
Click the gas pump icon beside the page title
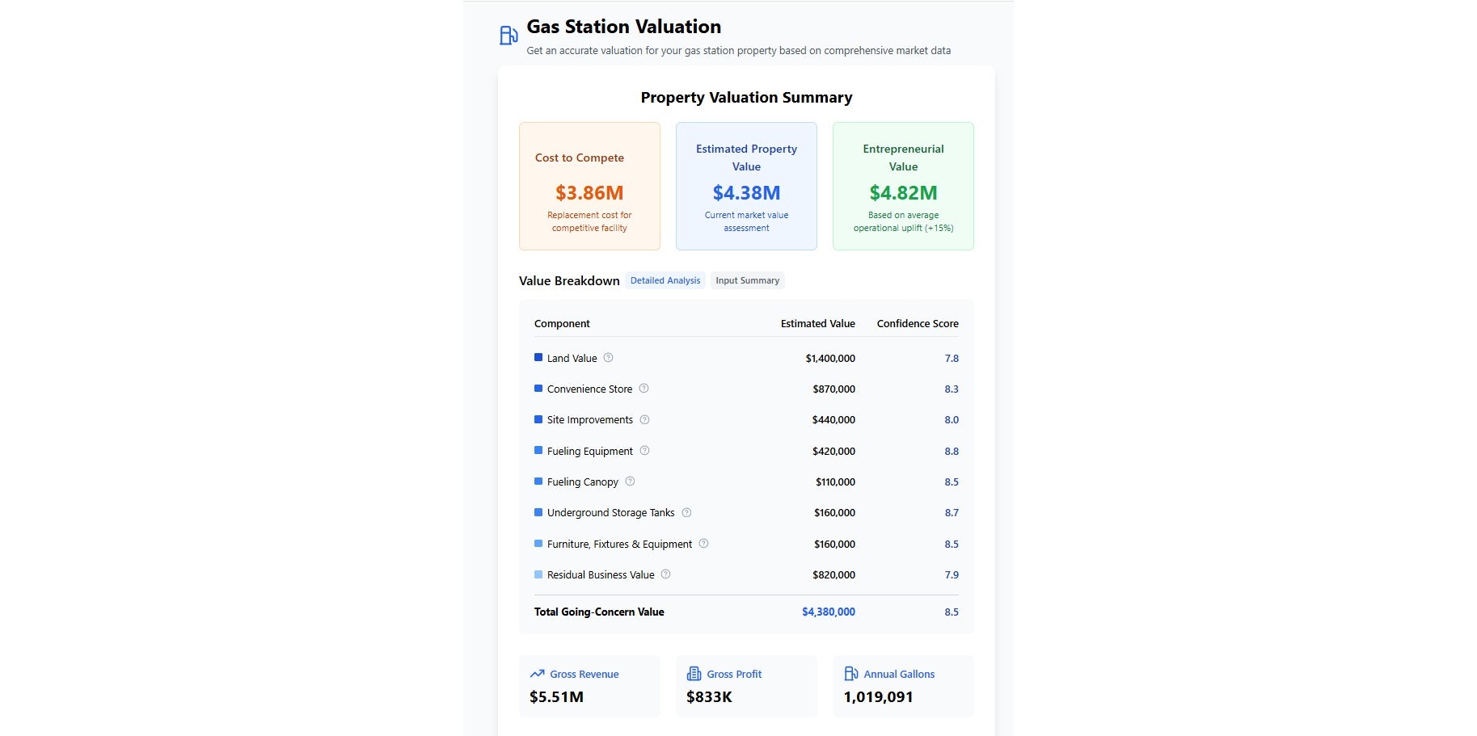pyautogui.click(x=508, y=34)
